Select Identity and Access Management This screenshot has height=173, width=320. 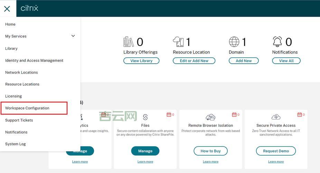click(x=34, y=61)
